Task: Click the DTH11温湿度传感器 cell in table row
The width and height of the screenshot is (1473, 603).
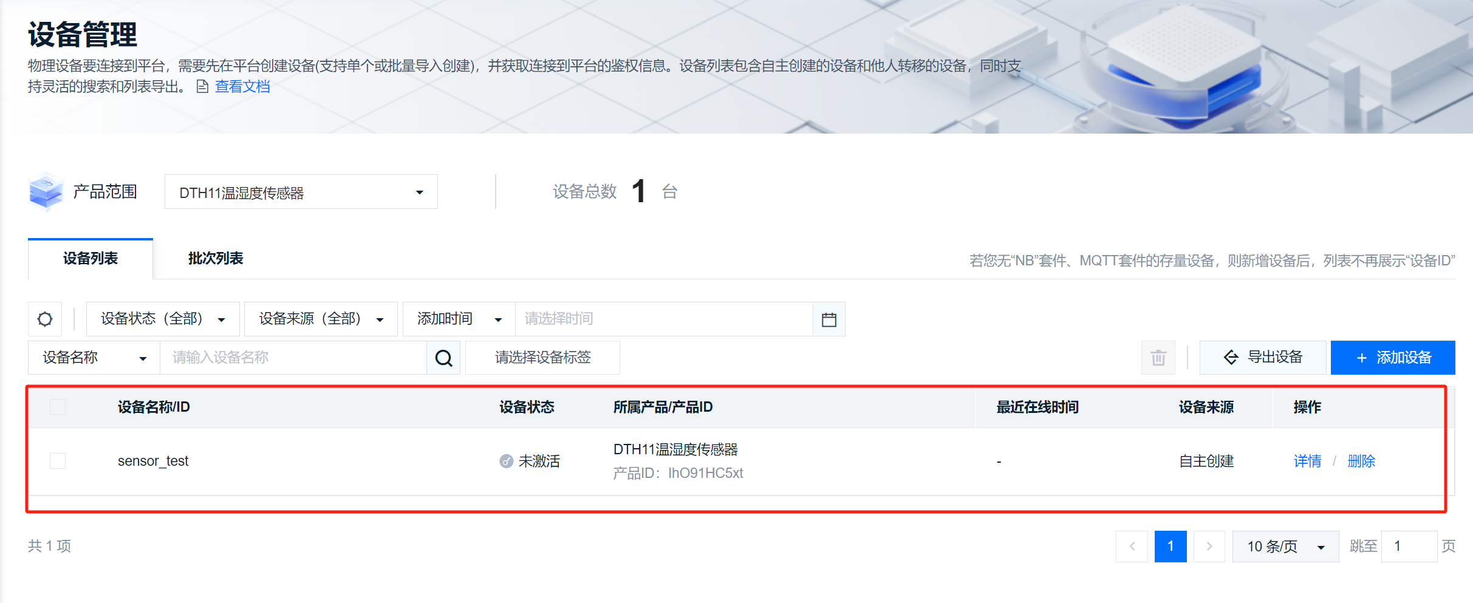Action: pyautogui.click(x=675, y=449)
